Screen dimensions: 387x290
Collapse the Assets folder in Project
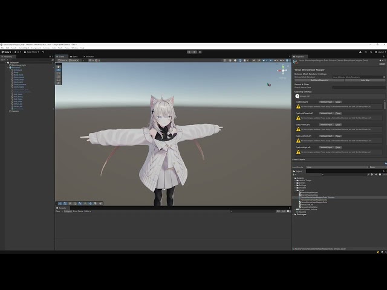coord(293,178)
